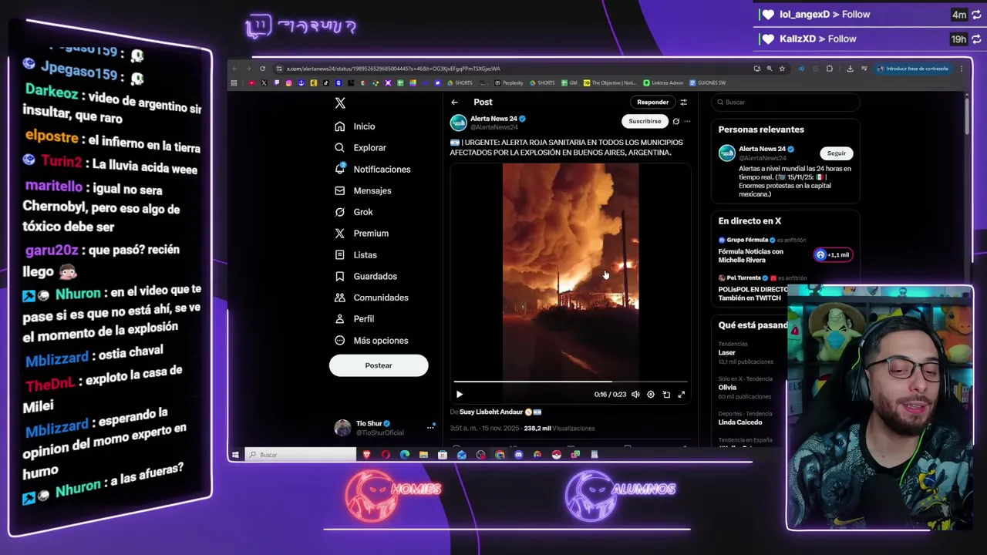Click the back arrow beside Post

point(455,102)
